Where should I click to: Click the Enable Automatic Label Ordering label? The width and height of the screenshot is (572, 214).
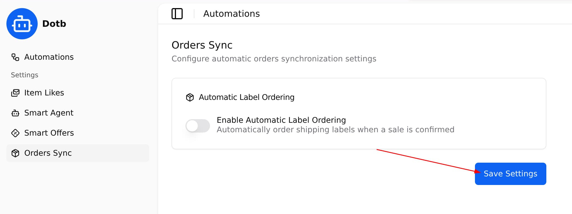click(281, 120)
